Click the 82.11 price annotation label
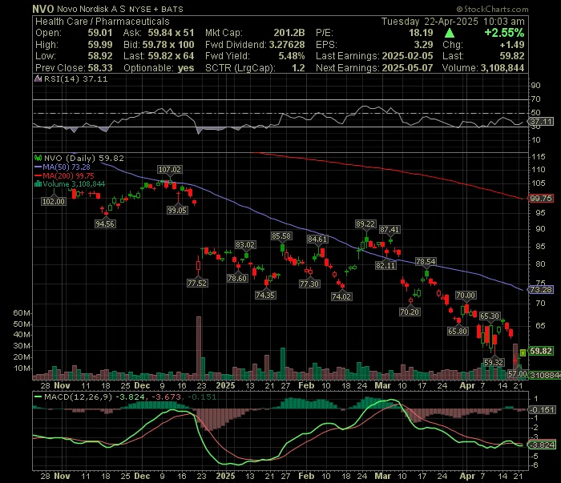 (385, 266)
